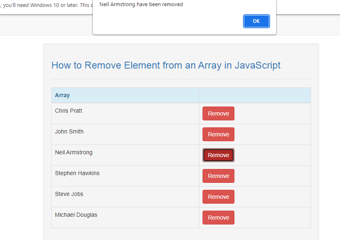Click the empty header cell beside Array
340x240 pixels.
(255, 95)
